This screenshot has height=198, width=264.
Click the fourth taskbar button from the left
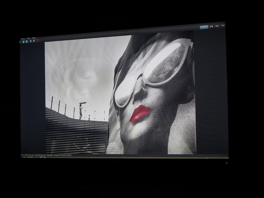[43, 157]
